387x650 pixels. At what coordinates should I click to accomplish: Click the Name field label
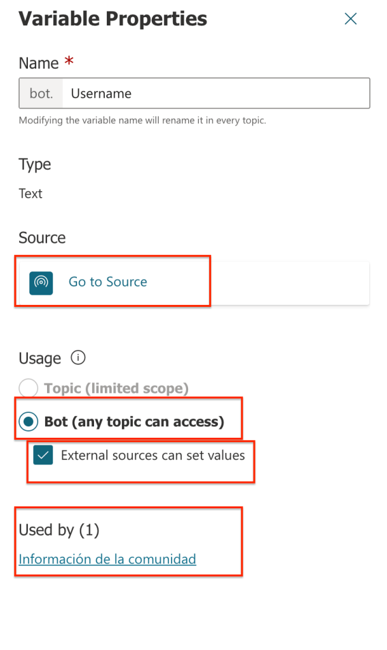38,63
